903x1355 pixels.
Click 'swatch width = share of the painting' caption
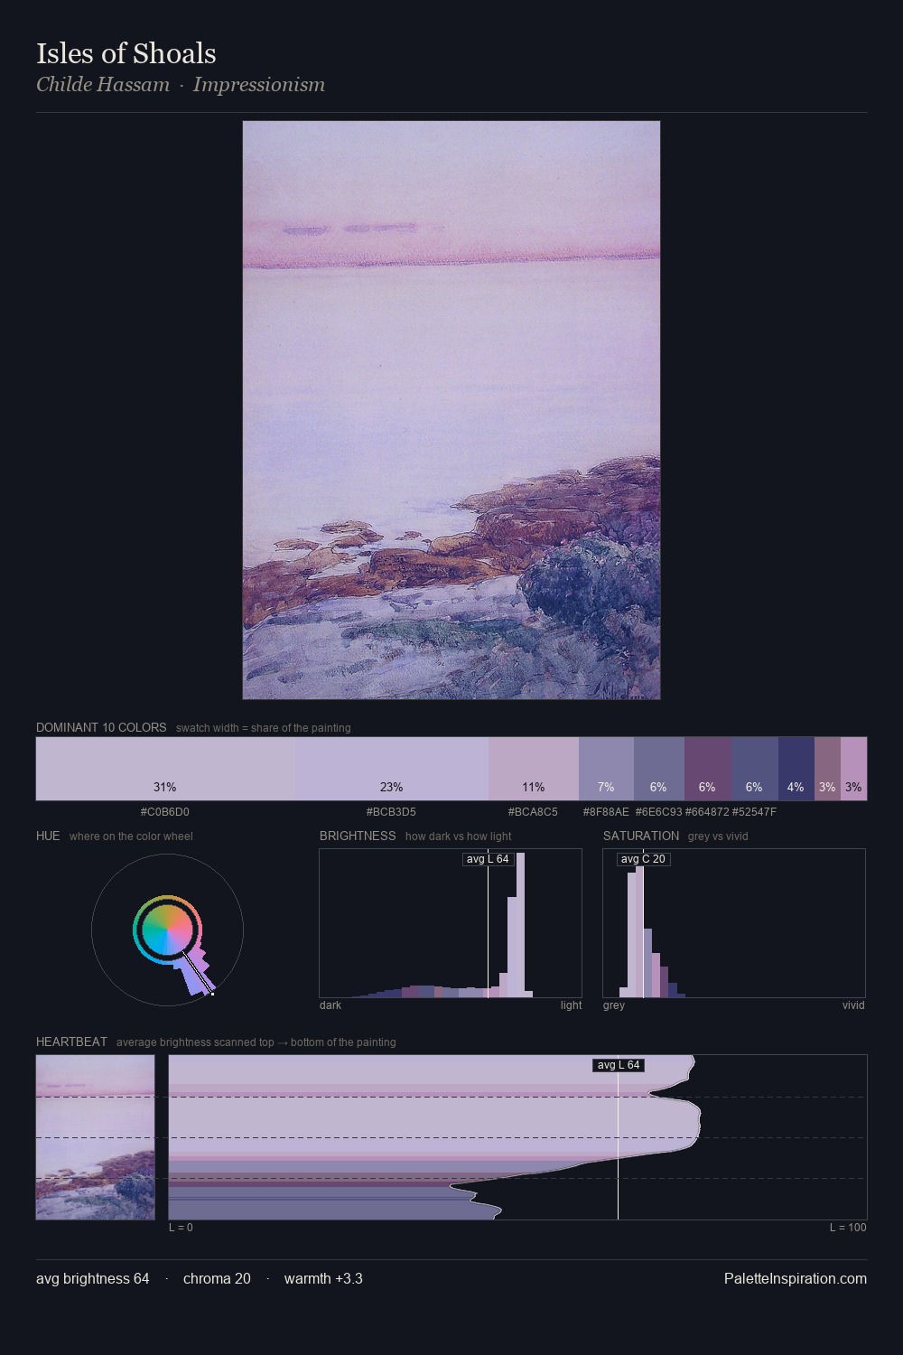tap(264, 728)
